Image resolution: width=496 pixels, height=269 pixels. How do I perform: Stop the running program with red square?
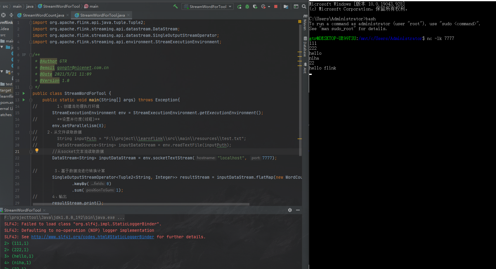pos(276,6)
